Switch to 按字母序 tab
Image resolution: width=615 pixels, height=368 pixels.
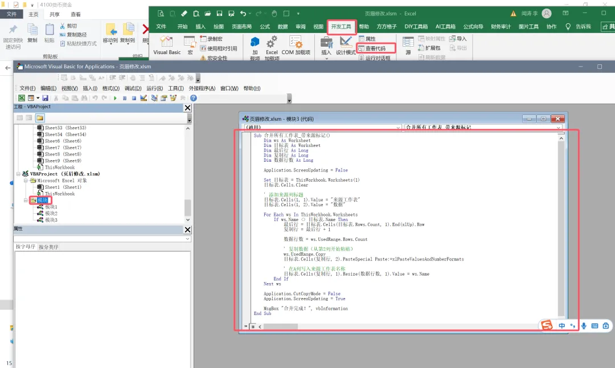click(x=26, y=247)
